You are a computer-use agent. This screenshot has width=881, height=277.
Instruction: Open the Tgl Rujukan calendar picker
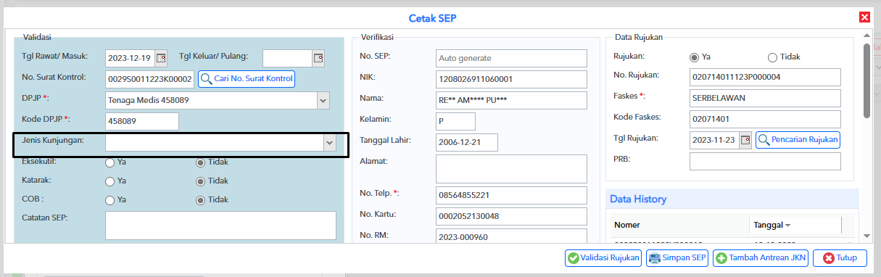[x=745, y=140]
